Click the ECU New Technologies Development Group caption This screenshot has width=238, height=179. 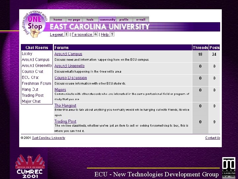(x=156, y=174)
